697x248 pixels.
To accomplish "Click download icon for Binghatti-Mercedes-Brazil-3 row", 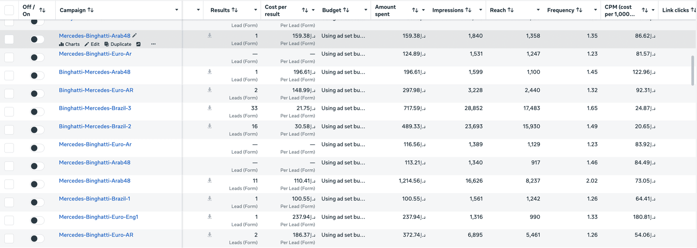I will pos(210,108).
